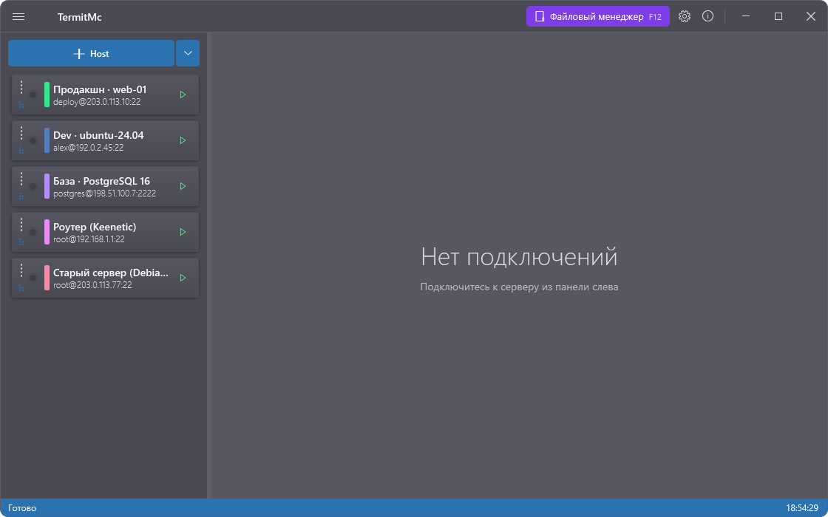Click the 18:54:29 clock in status bar
Viewport: 828px width, 517px height.
click(x=802, y=508)
